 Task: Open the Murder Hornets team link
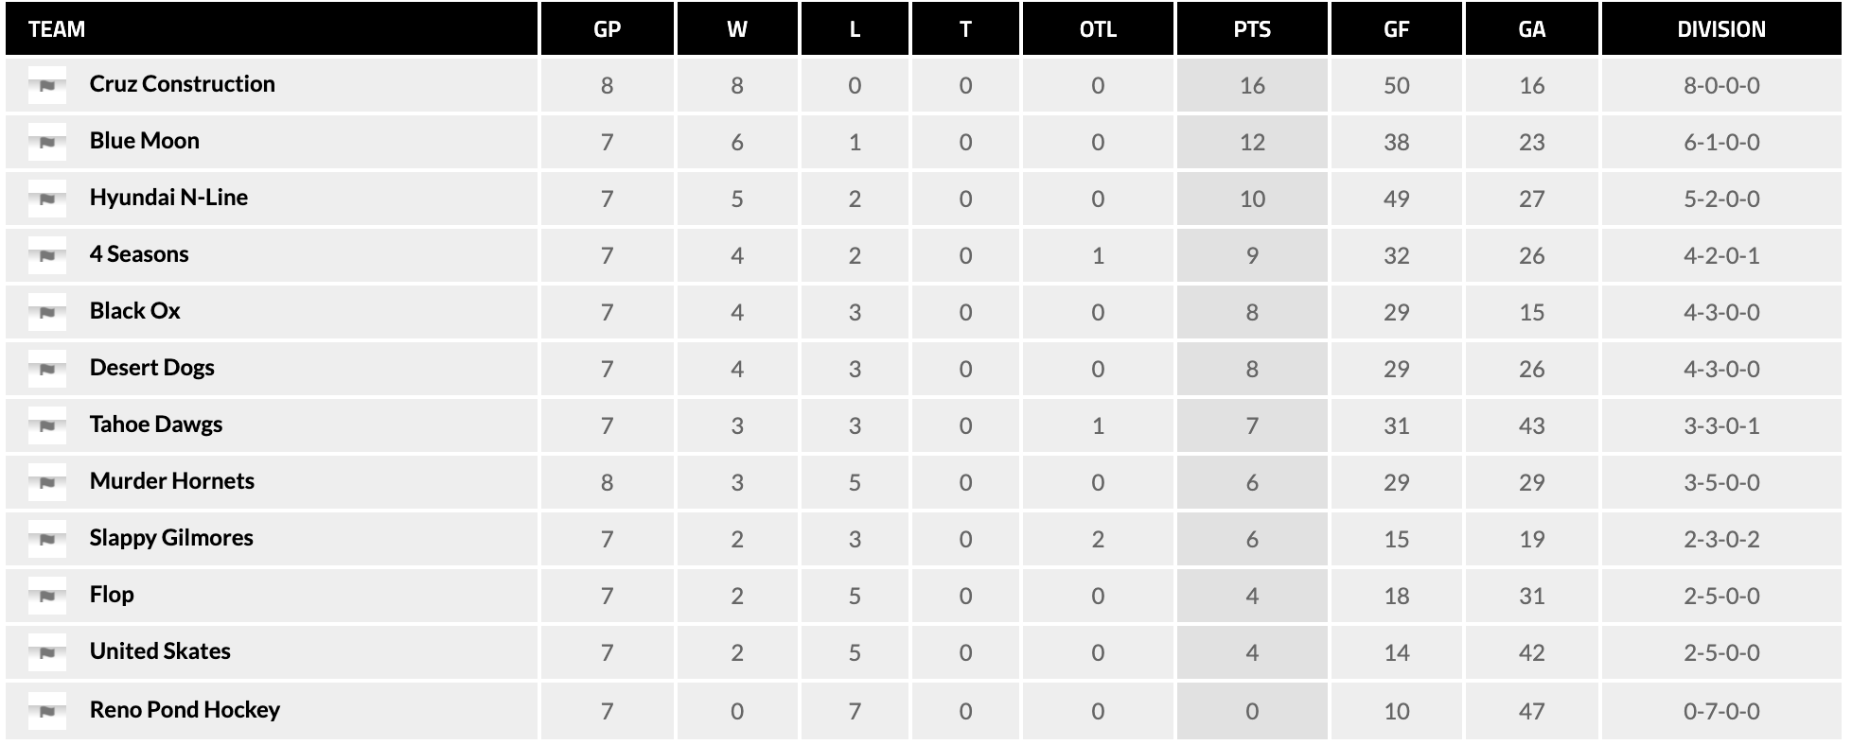click(172, 481)
